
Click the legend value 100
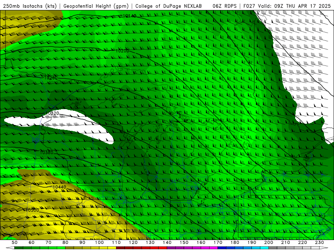[99, 242]
